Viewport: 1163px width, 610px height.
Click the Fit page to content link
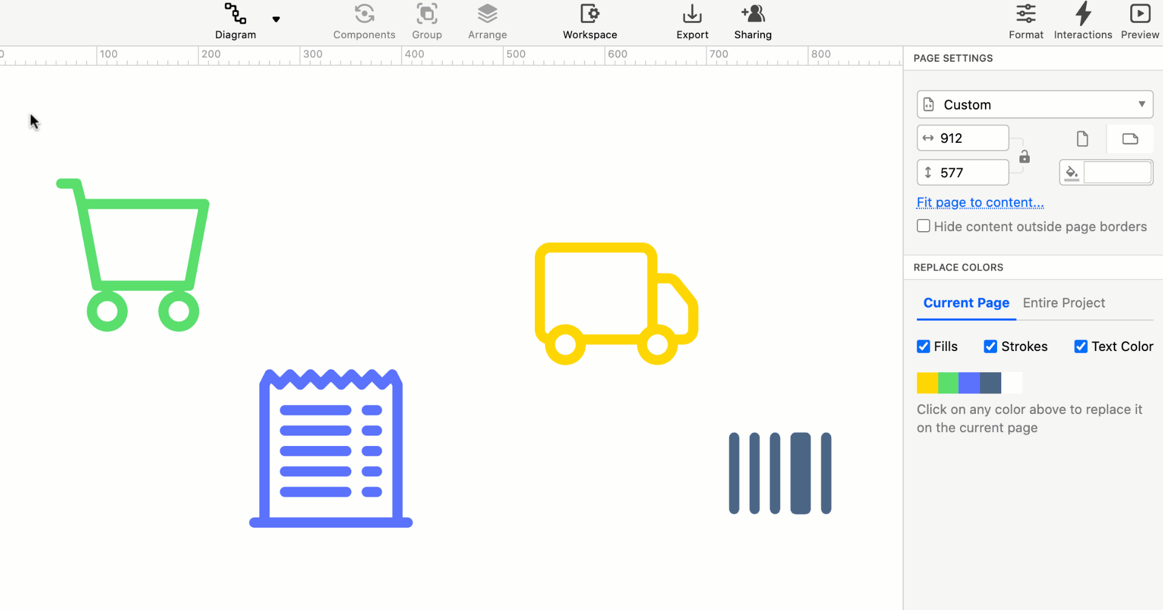[979, 202]
